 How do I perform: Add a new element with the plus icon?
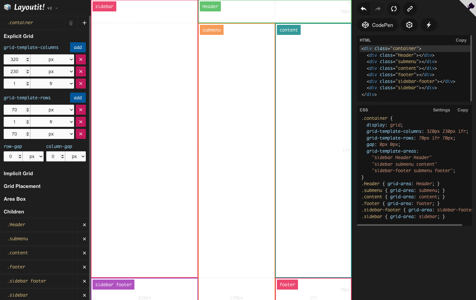(84, 22)
